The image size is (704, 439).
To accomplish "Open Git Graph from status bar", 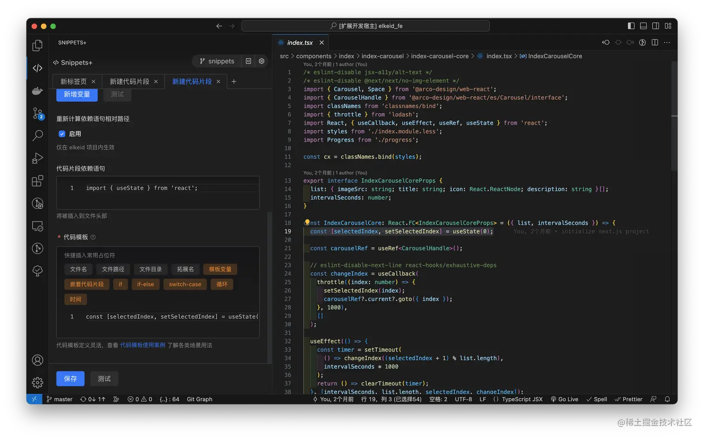I will [x=199, y=399].
